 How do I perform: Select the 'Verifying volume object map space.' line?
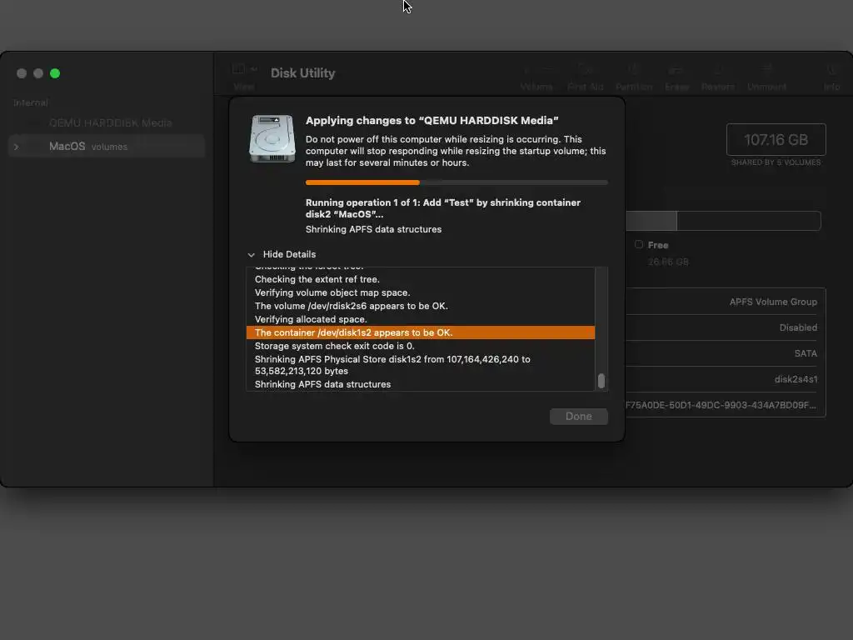click(332, 292)
